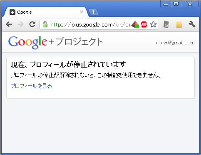Maximize the browser window
The height and width of the screenshot is (155, 201).
[176, 4]
